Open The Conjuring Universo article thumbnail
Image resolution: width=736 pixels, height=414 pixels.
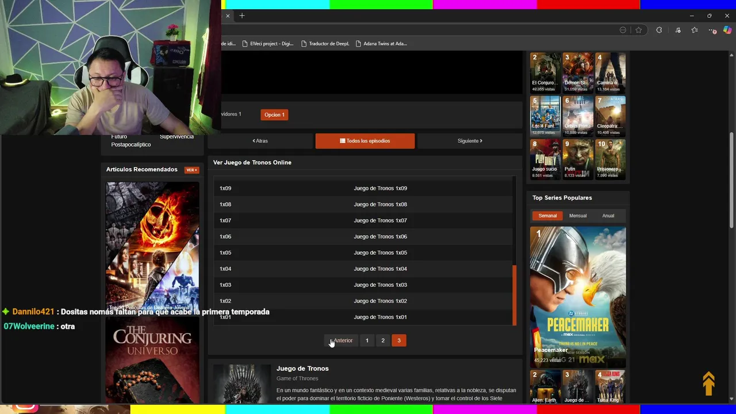(x=152, y=360)
